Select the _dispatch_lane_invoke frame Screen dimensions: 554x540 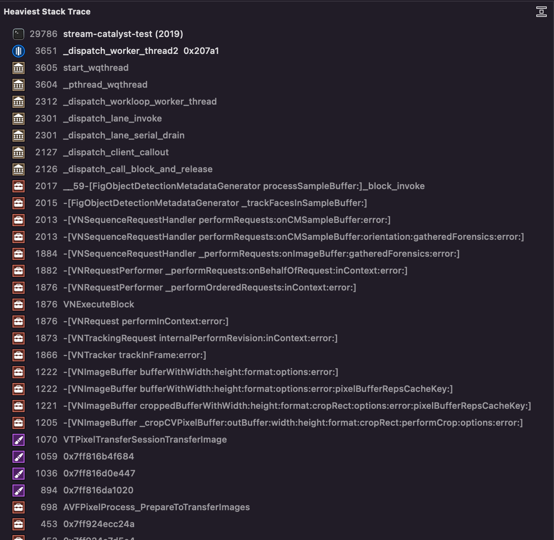pos(112,119)
